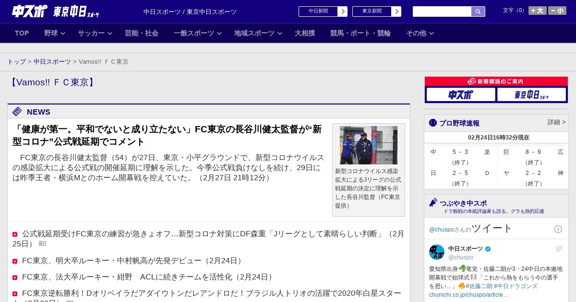Open the 芸能・社会 menu item
This screenshot has height=302, width=576.
pos(142,33)
